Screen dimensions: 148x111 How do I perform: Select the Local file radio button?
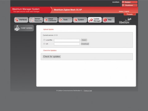[44, 40]
